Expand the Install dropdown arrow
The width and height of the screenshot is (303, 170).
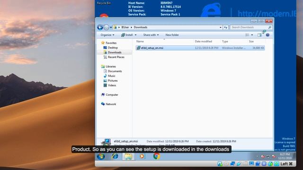[x=135, y=35]
